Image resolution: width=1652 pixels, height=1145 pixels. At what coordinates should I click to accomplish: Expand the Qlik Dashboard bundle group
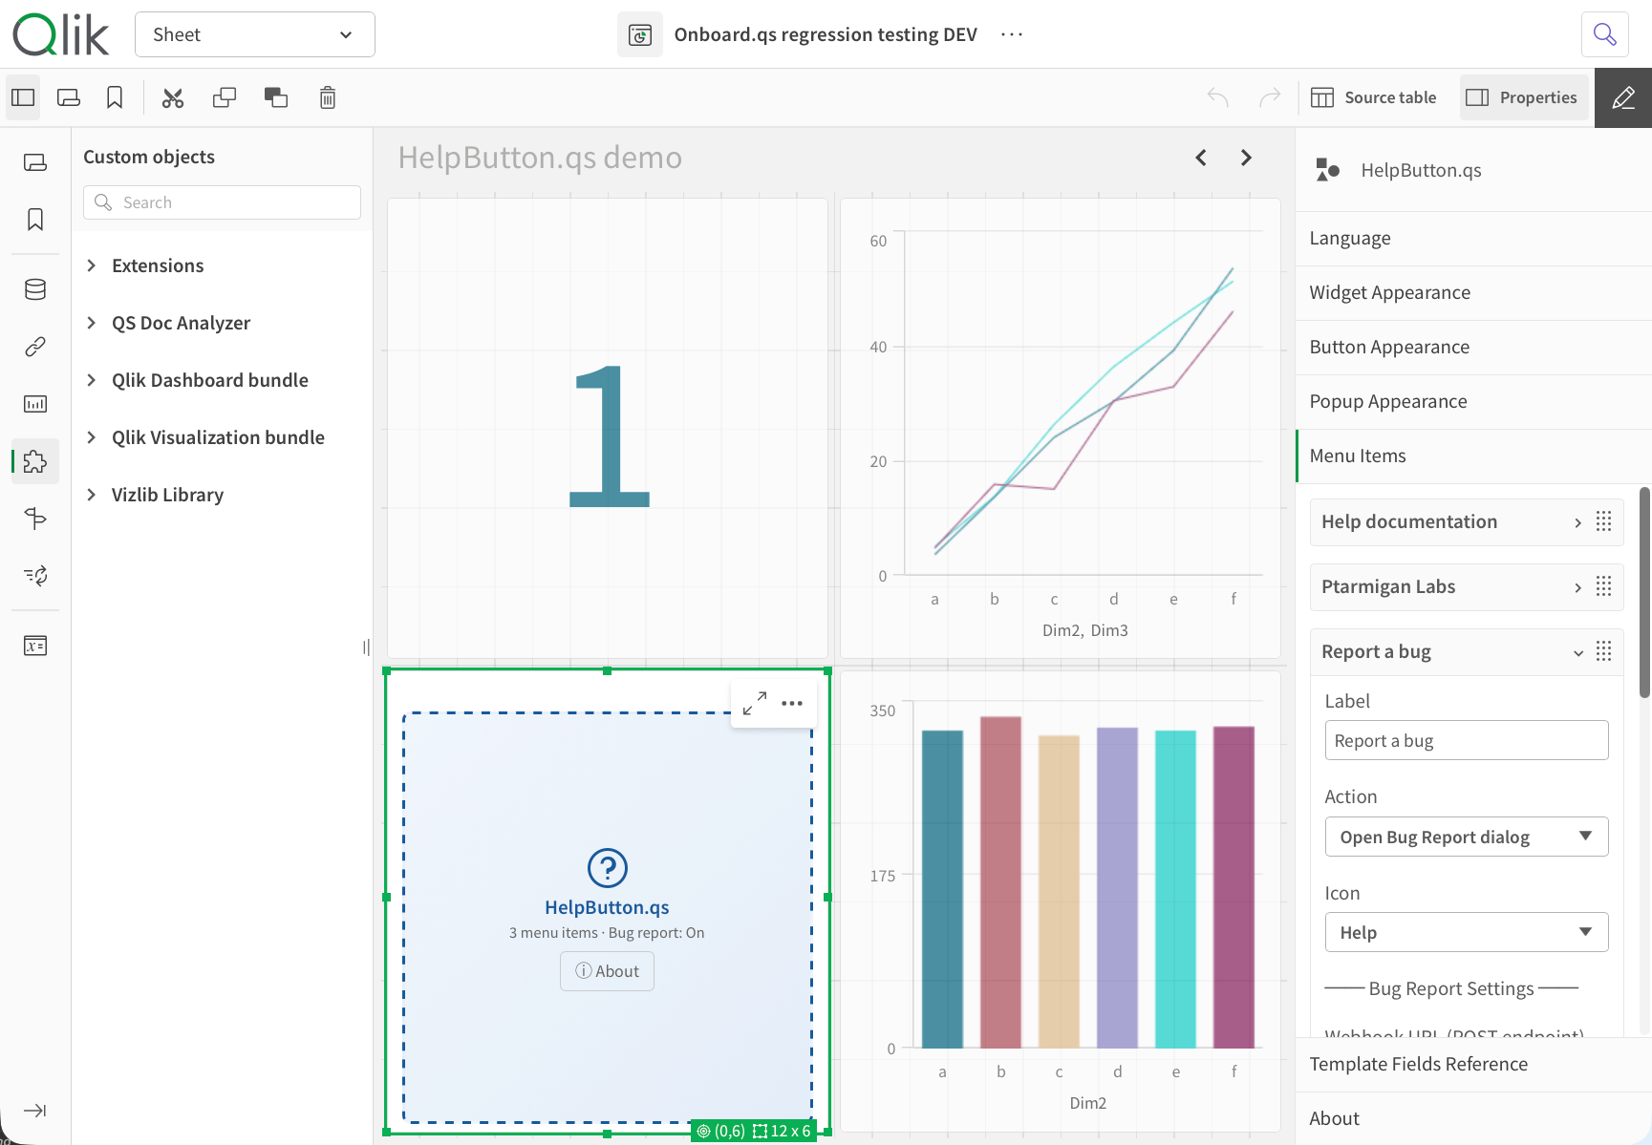point(209,380)
